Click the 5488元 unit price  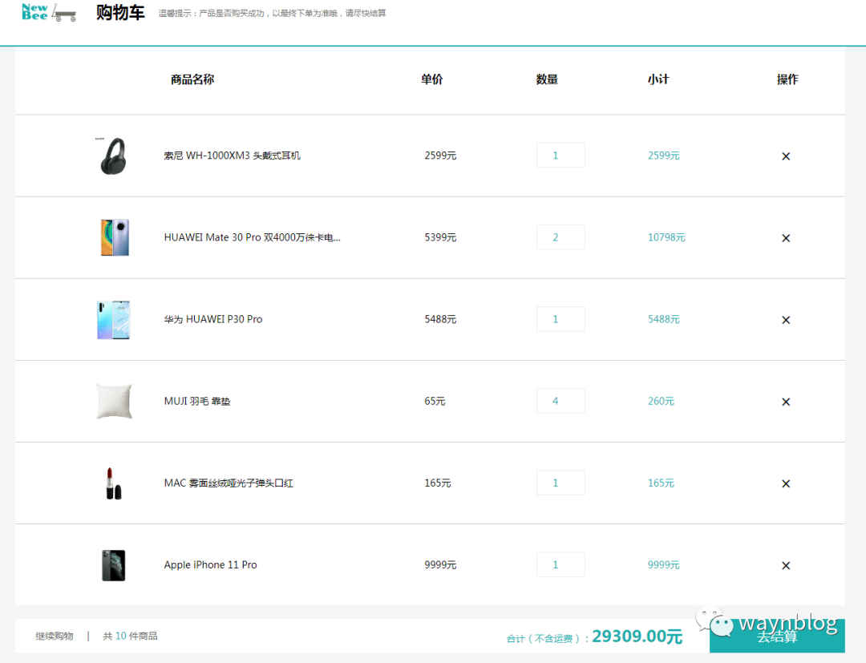coord(440,319)
